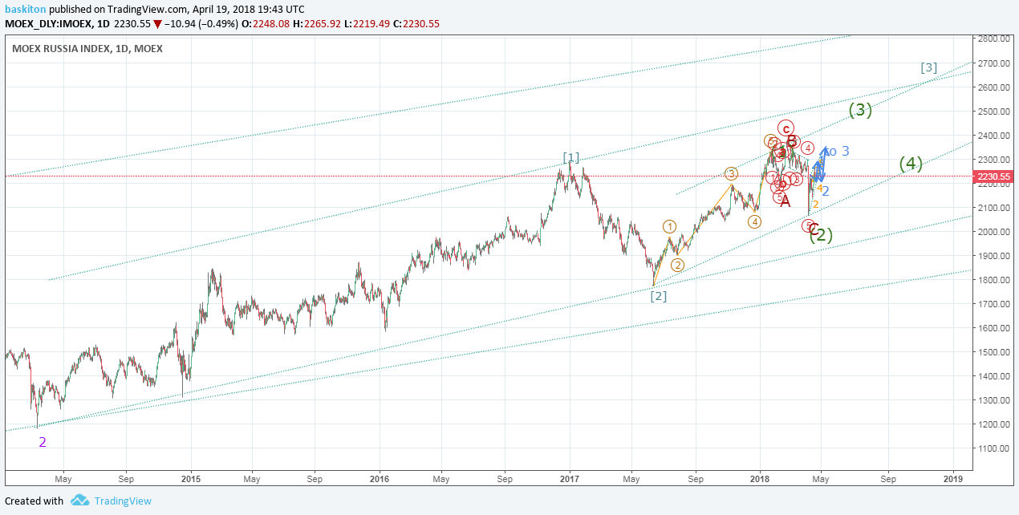This screenshot has width=1019, height=515.
Task: Click the 2400.00 price axis label
Action: (x=994, y=135)
